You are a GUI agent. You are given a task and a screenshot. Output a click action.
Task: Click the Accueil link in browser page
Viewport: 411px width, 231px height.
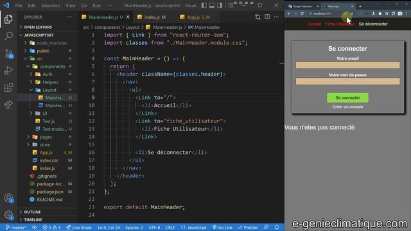pyautogui.click(x=314, y=24)
